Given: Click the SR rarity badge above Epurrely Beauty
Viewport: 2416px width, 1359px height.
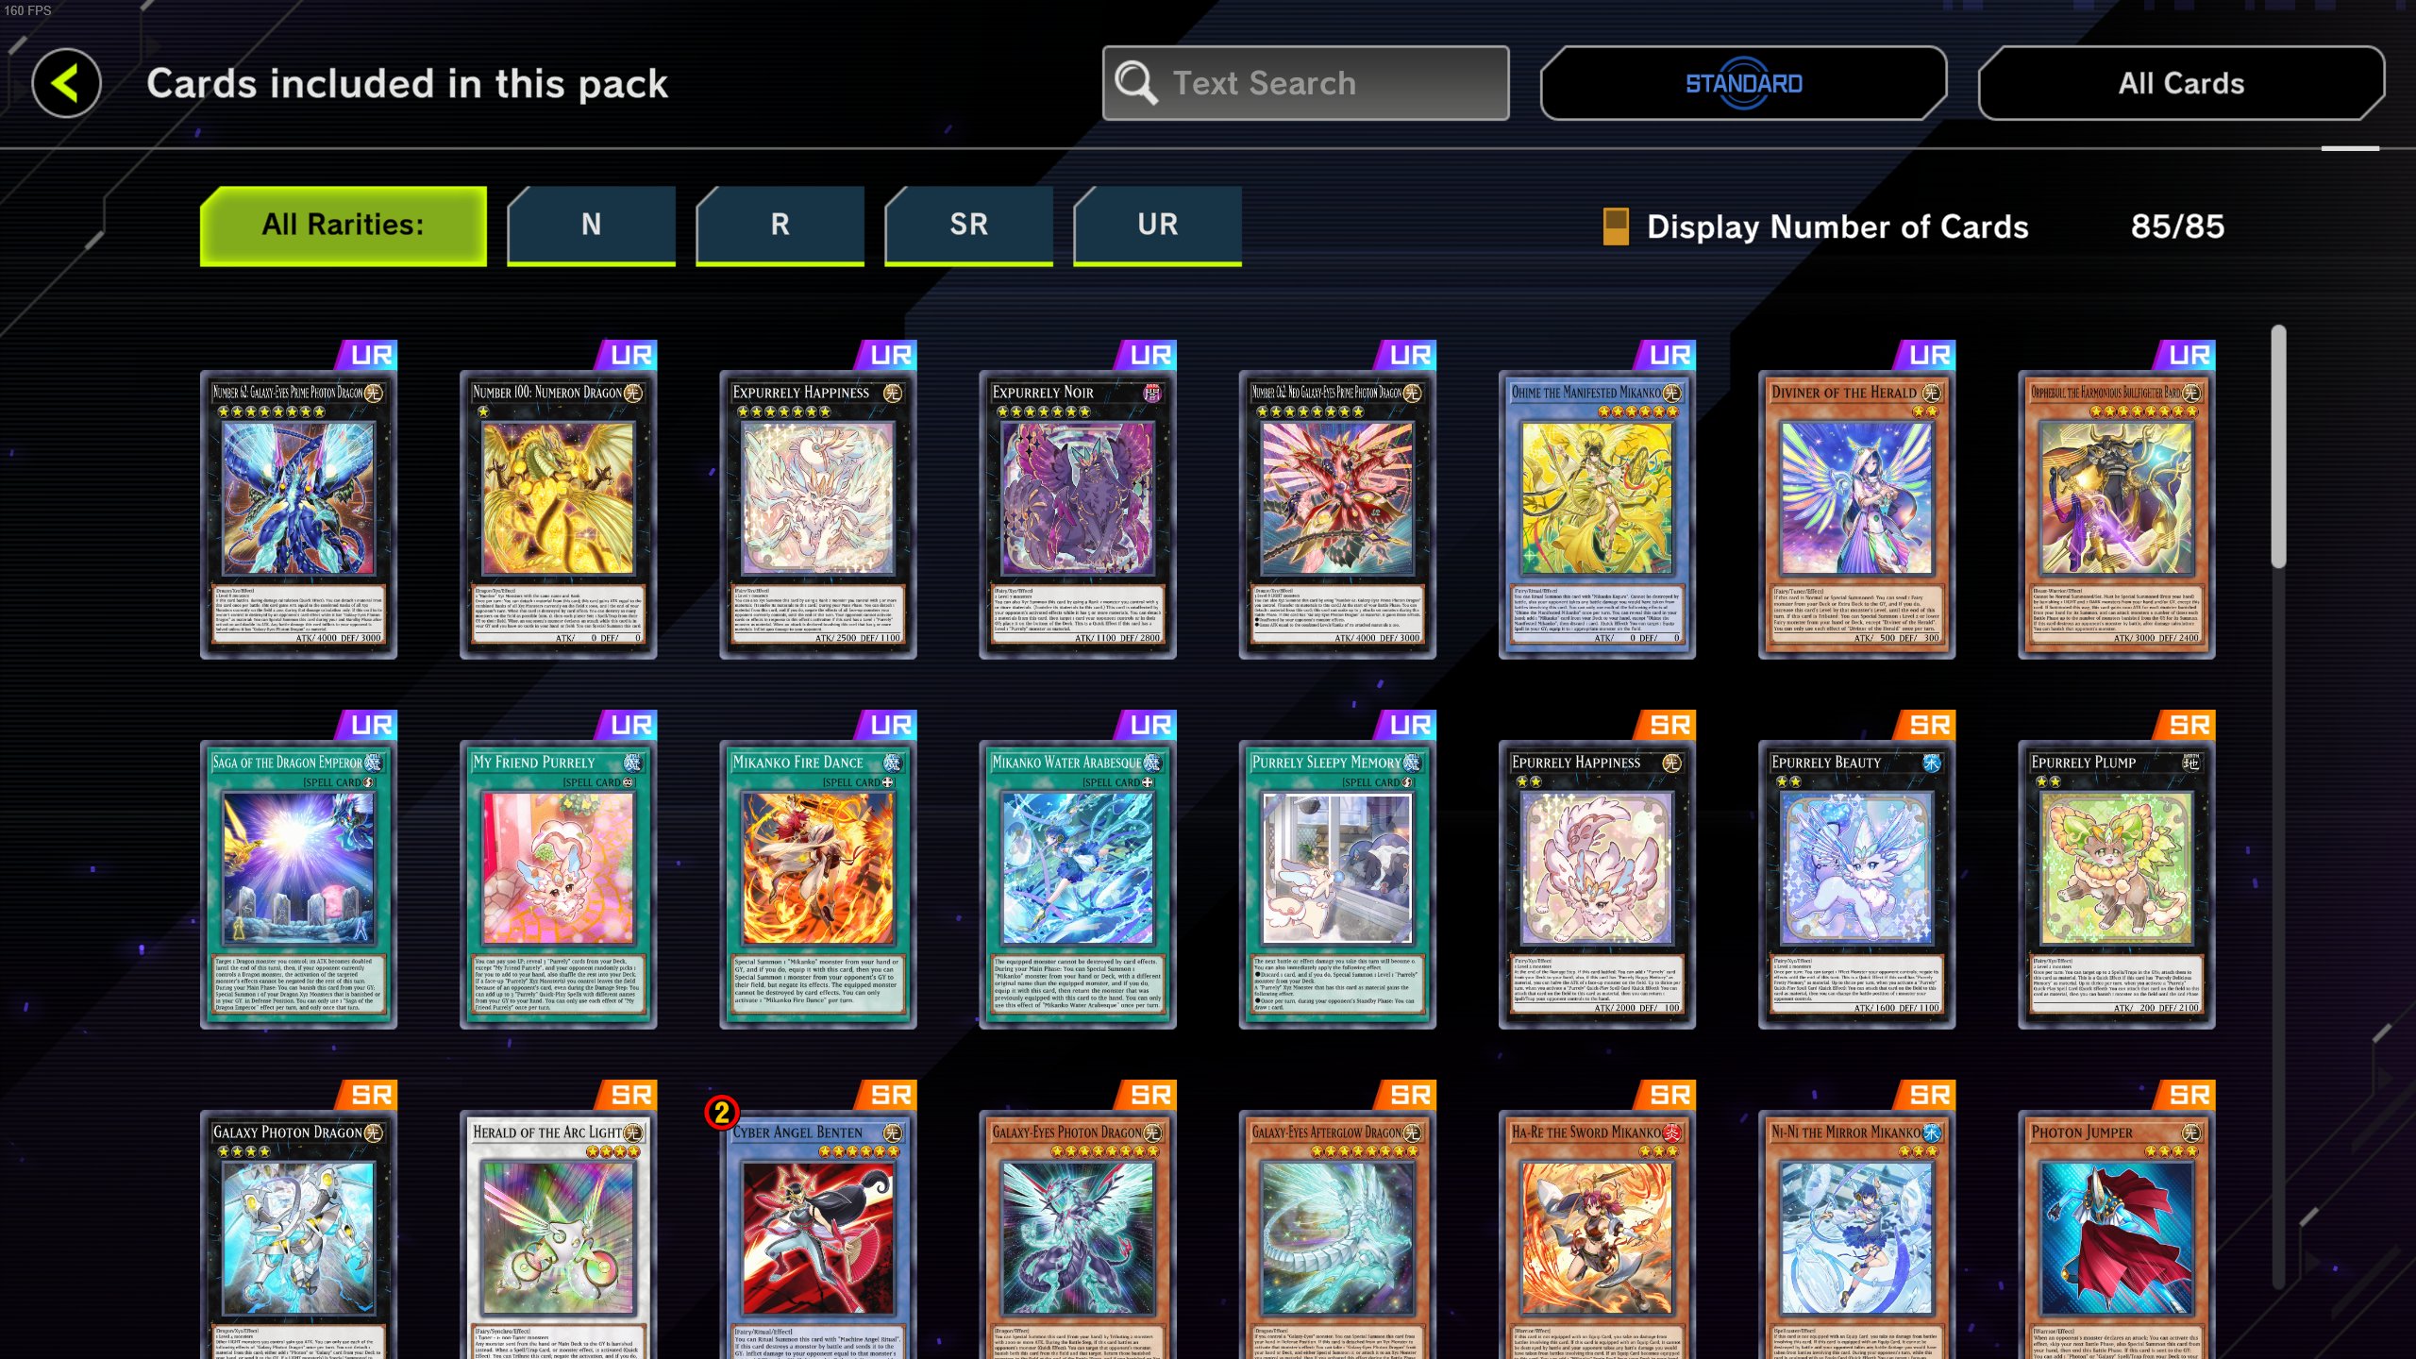Looking at the screenshot, I should (1923, 725).
